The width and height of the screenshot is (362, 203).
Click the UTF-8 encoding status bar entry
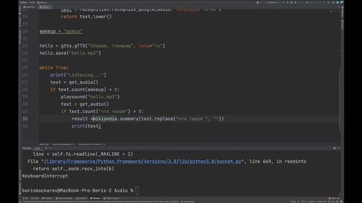(x=304, y=202)
